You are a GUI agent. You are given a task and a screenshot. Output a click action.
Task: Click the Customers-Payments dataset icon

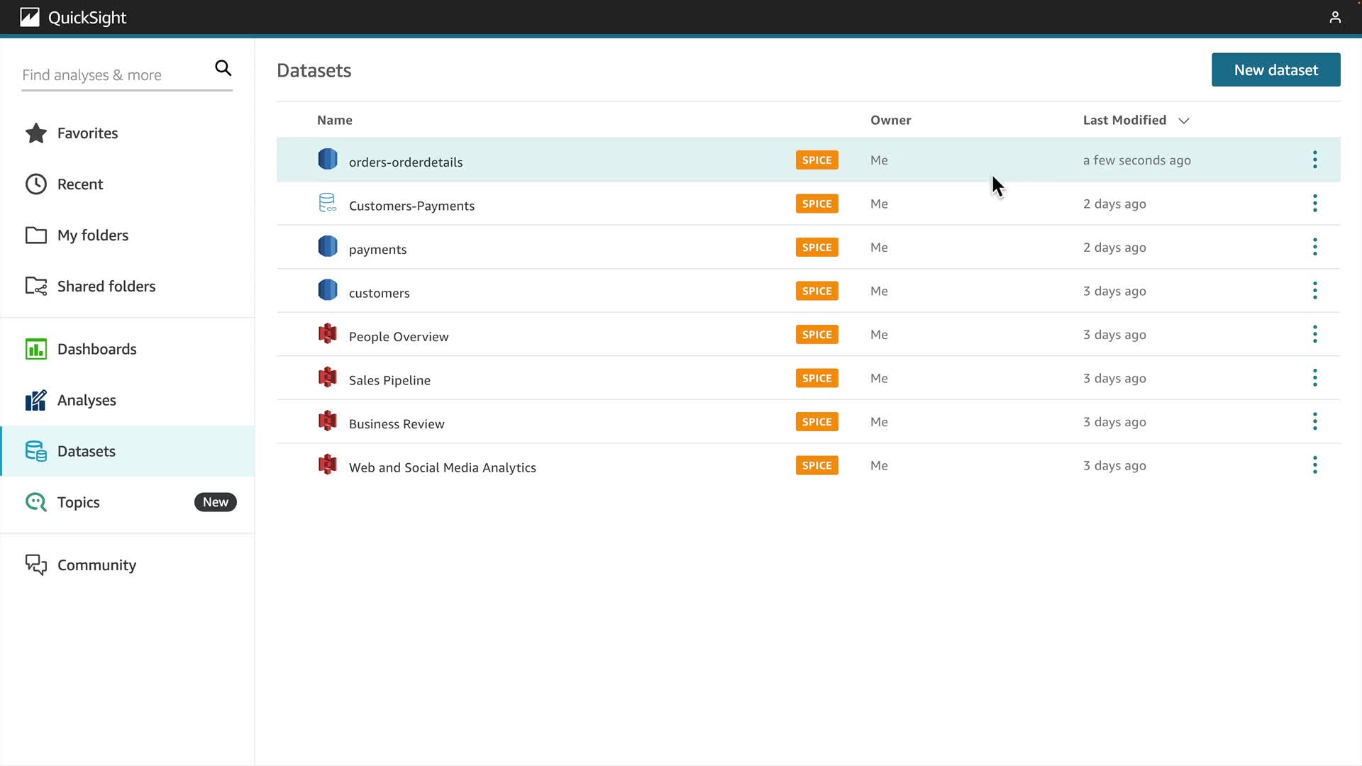tap(327, 204)
